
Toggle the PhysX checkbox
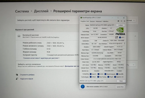(108, 77)
